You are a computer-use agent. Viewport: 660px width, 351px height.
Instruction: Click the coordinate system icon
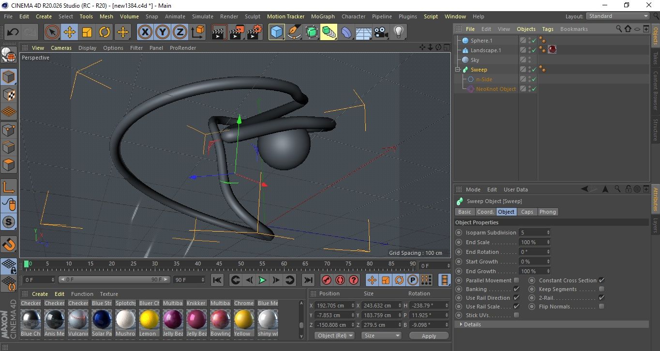(197, 32)
